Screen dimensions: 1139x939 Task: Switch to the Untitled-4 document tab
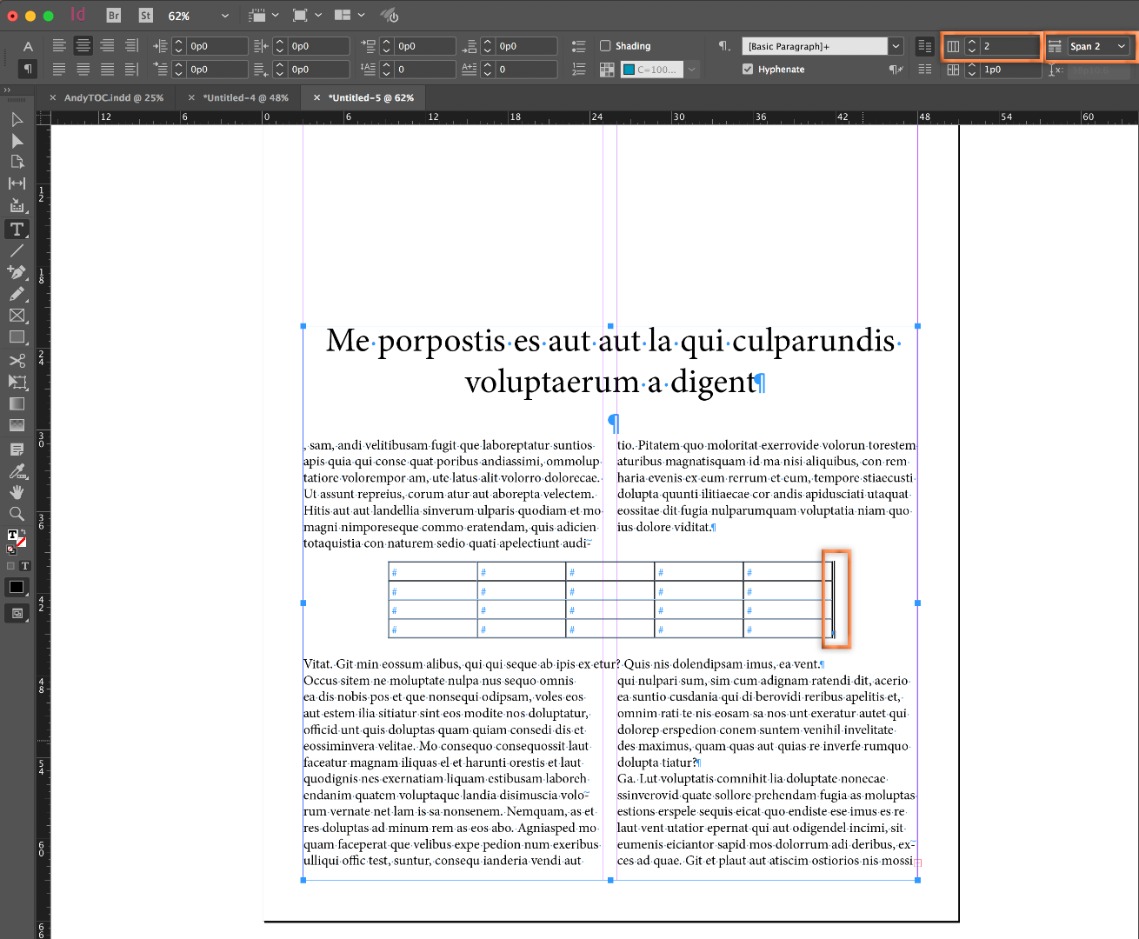pos(245,98)
